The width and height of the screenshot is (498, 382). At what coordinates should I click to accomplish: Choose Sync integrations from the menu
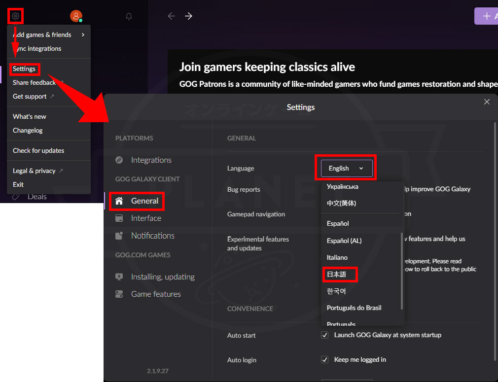click(x=49, y=49)
